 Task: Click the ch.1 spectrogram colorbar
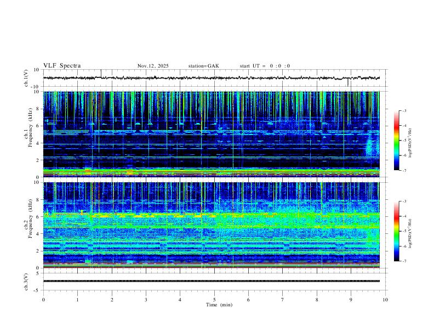(x=396, y=141)
